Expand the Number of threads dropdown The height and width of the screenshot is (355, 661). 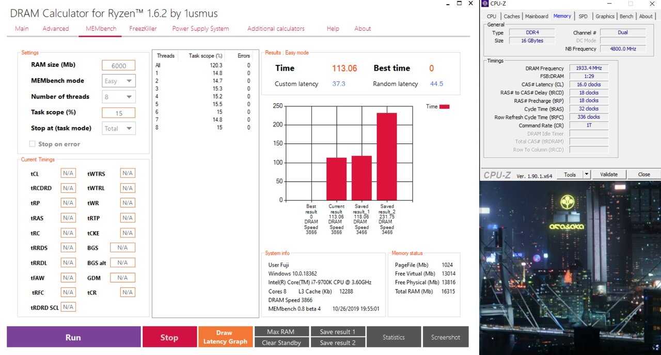(x=119, y=96)
